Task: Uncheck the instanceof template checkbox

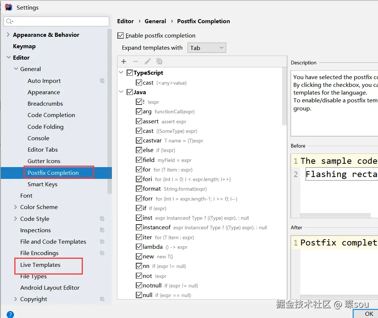Action: pos(139,227)
